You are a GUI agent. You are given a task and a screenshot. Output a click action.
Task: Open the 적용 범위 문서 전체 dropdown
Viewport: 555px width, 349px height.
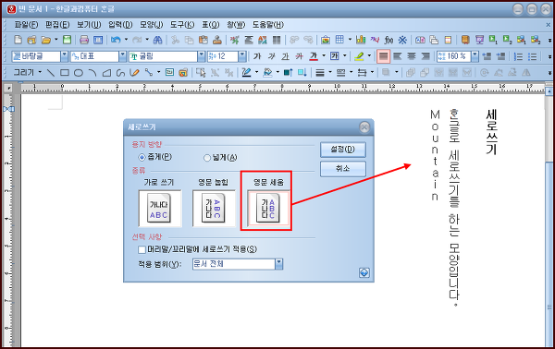click(279, 264)
